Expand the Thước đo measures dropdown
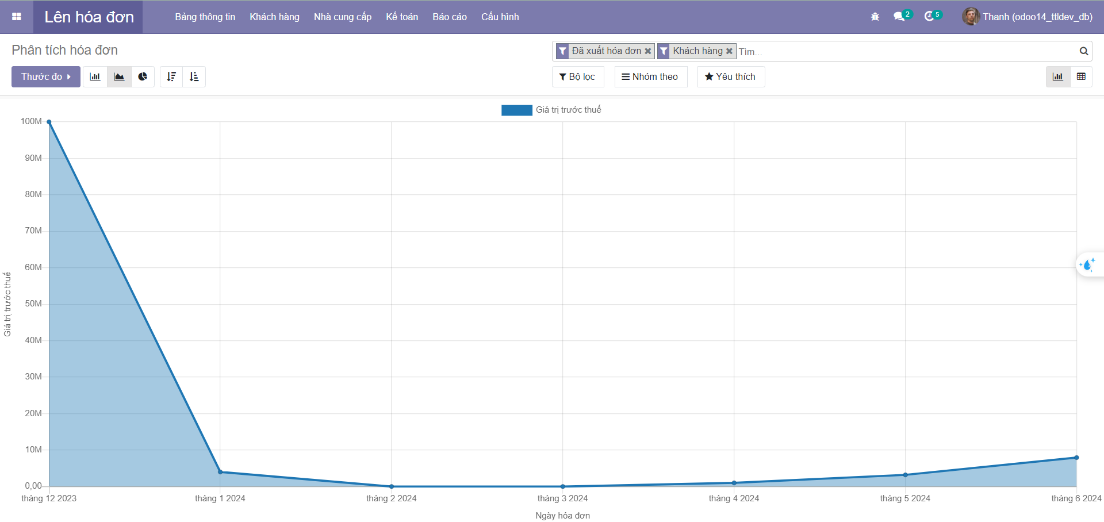This screenshot has width=1104, height=522. [46, 76]
